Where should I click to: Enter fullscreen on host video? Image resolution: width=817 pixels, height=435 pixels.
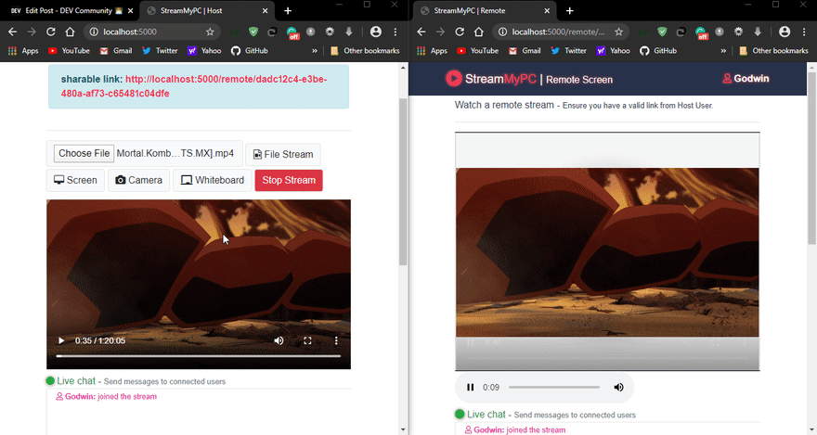[307, 340]
